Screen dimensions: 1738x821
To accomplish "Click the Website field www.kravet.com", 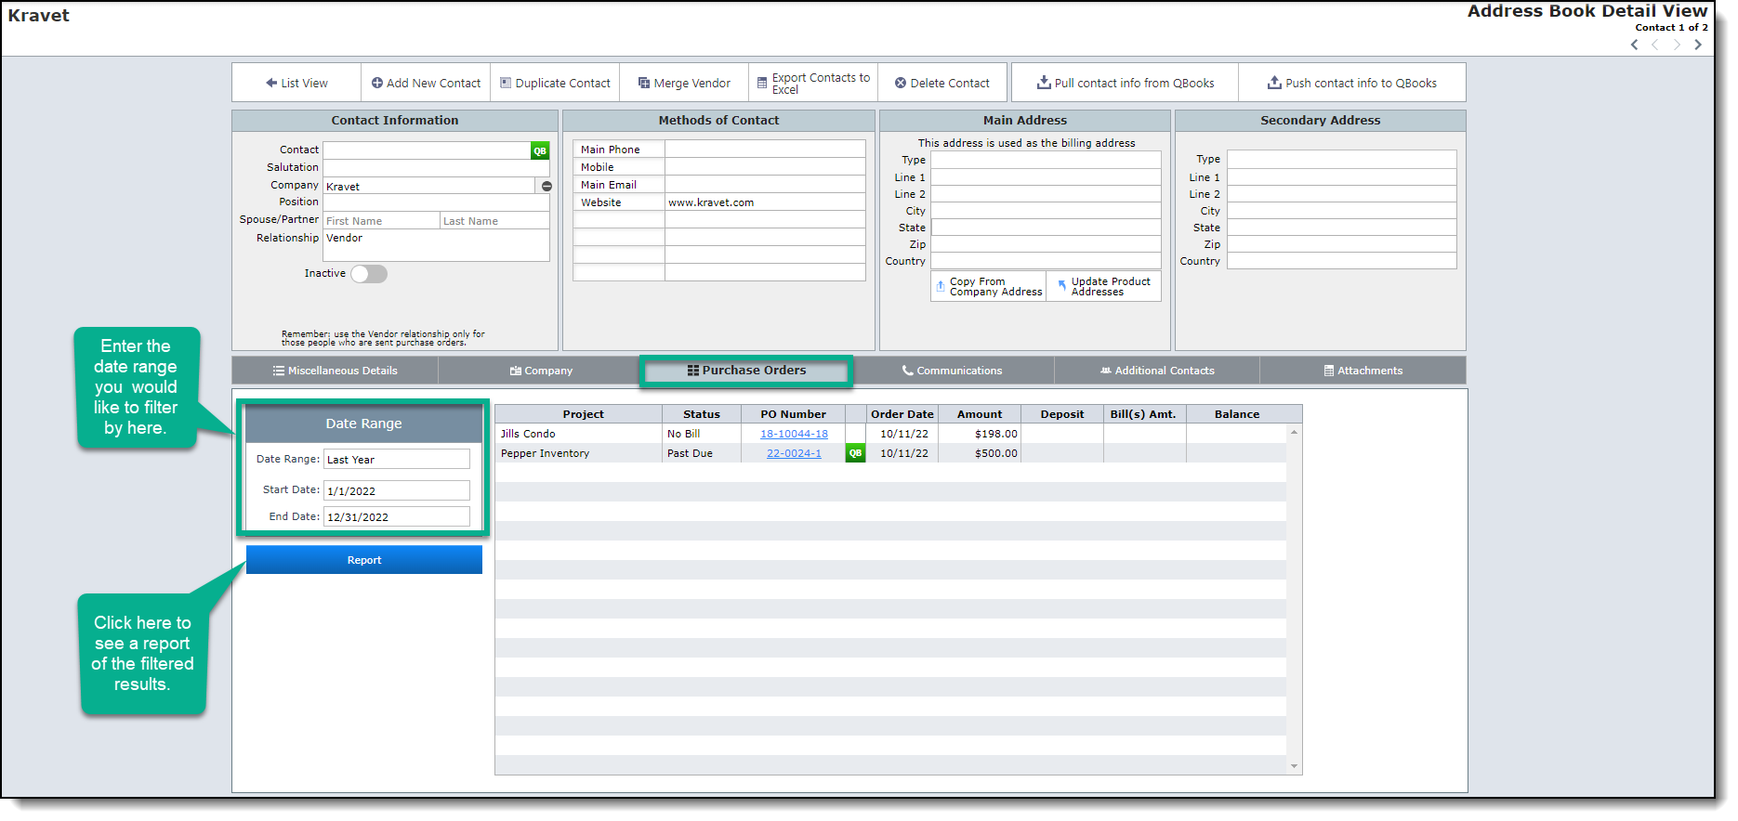I will (x=765, y=202).
